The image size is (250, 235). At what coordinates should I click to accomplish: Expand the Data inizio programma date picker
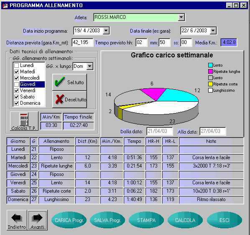click(106, 31)
